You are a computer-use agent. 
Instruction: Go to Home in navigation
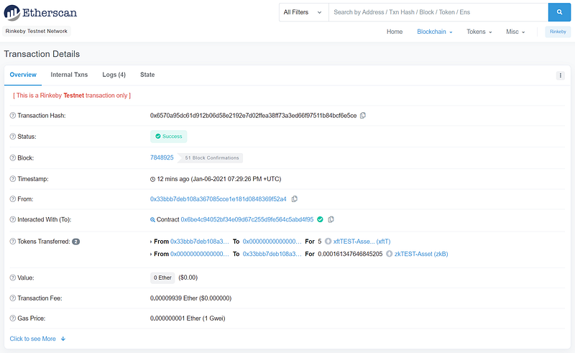click(394, 32)
